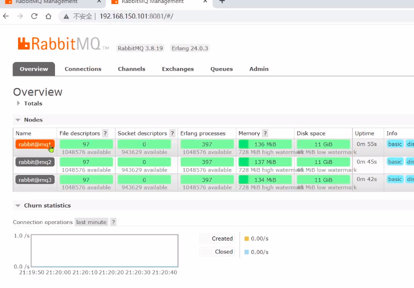Viewport: 414px width, 288px height.
Task: Click uptime value 0m 45s
Action: coord(366,161)
